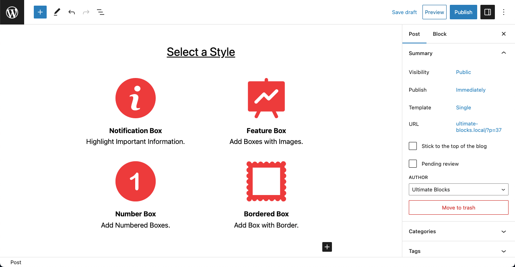Enable Stick to the top of the blog
The height and width of the screenshot is (267, 515).
(x=413, y=146)
